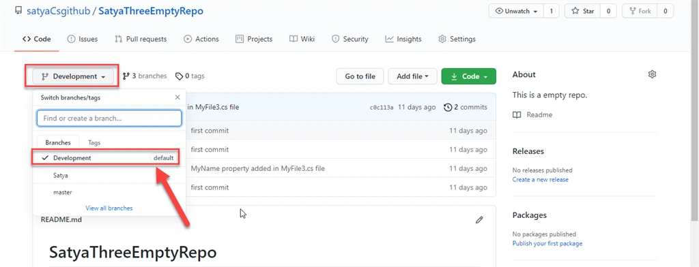Open commit hash c0c113a

point(382,107)
